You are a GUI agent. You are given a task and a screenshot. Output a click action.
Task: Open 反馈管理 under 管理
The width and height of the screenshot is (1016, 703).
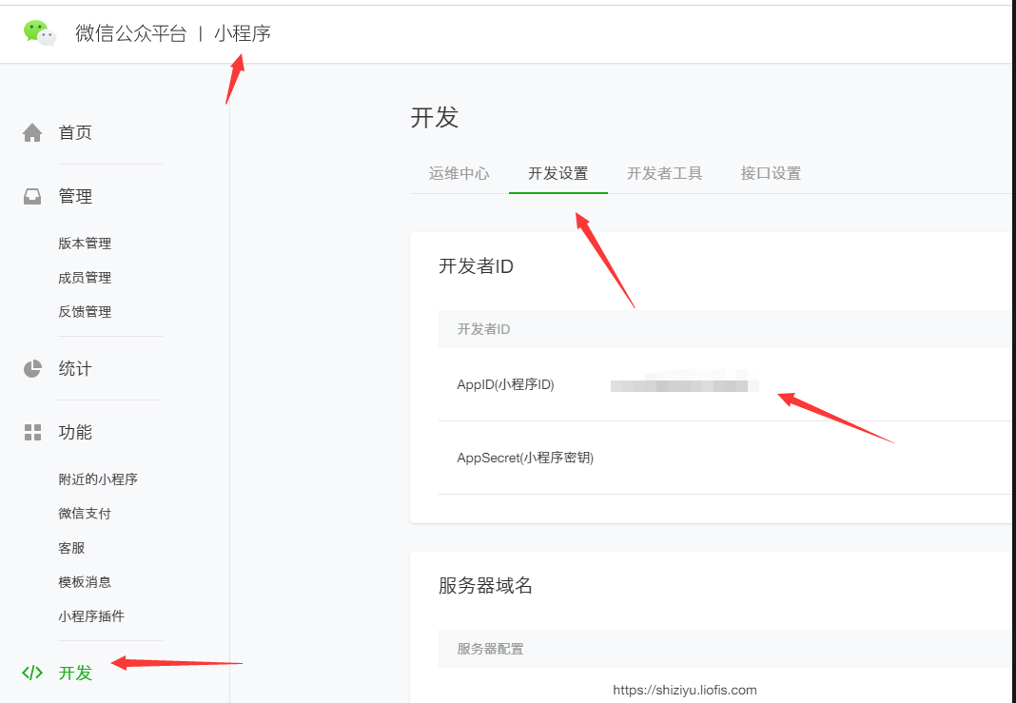tap(85, 312)
